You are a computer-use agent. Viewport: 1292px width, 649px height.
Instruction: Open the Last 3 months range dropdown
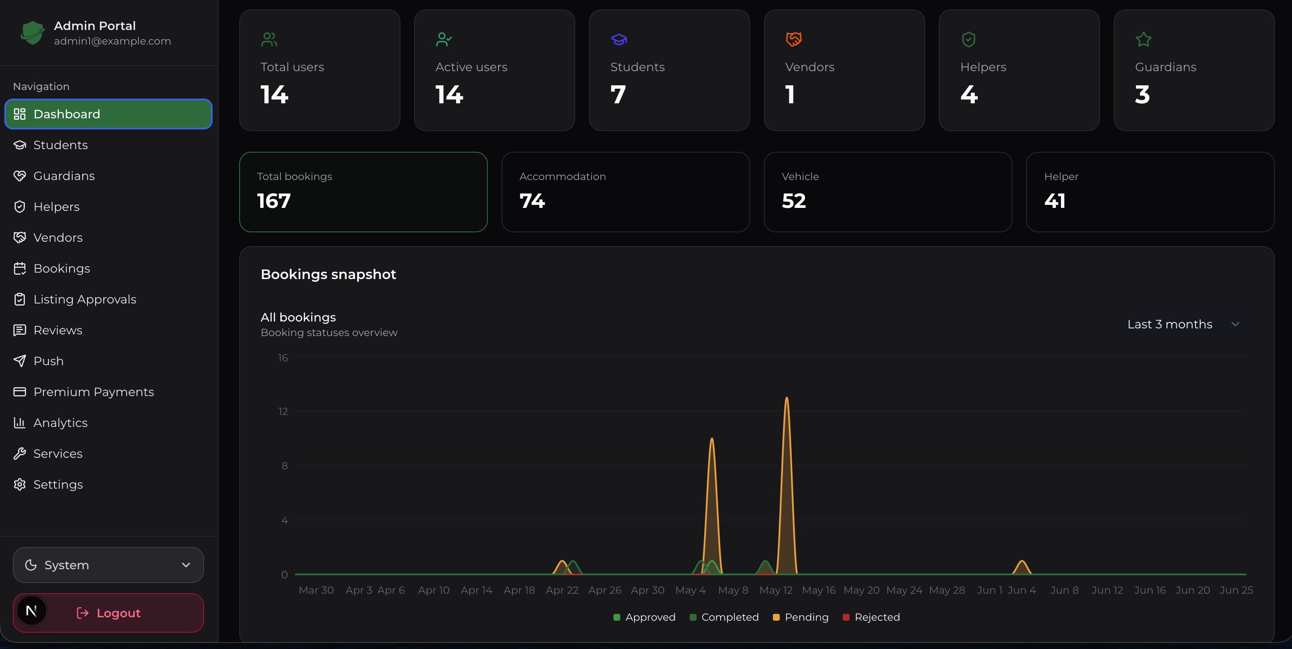pyautogui.click(x=1183, y=324)
